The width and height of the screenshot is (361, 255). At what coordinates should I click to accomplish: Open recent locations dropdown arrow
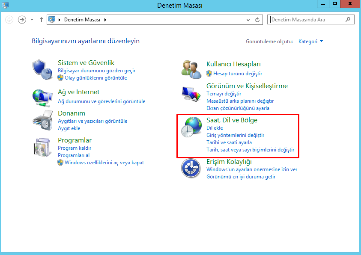32,20
